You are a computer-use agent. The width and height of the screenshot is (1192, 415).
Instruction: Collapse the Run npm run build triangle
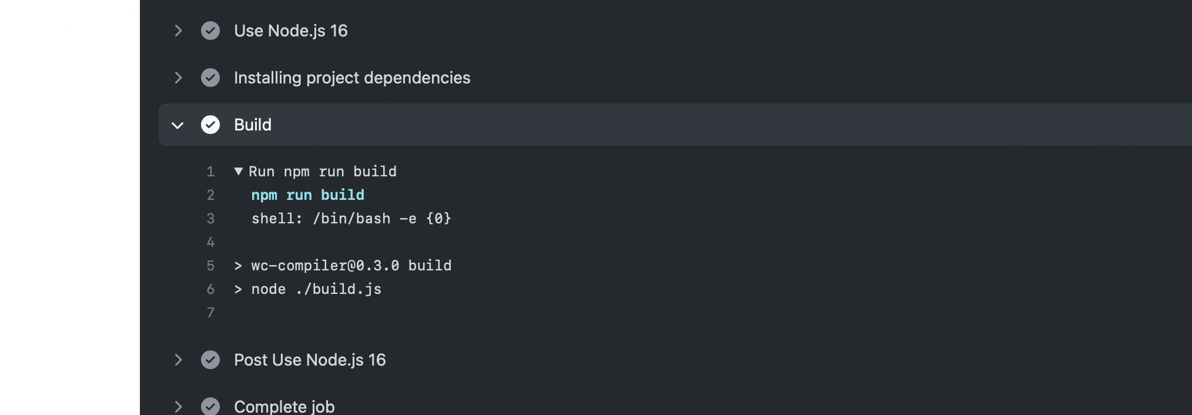(x=239, y=172)
